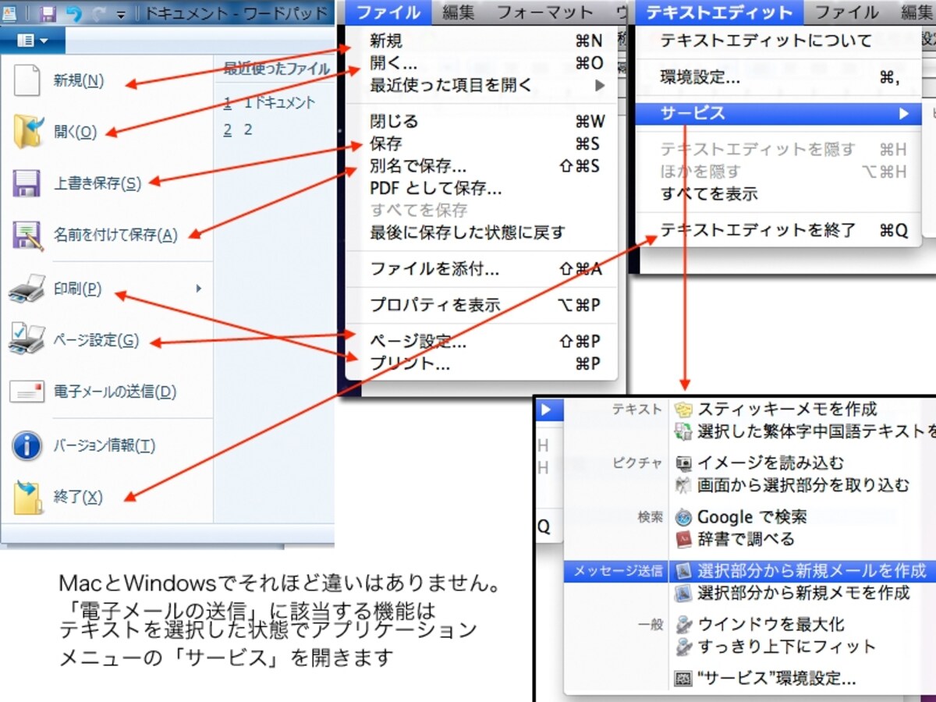
Task: Choose テキストエディットについて menu item
Action: tap(779, 41)
